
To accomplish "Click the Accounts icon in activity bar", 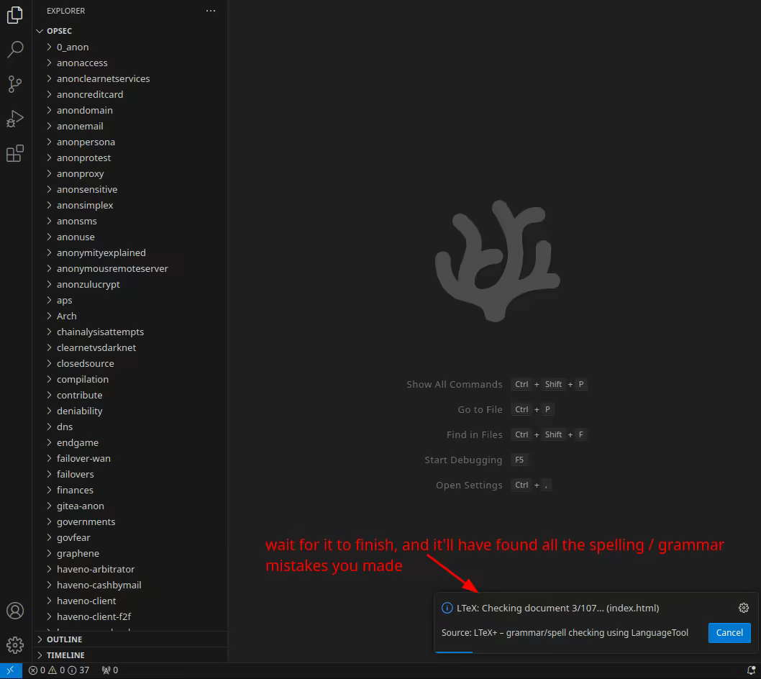I will click(14, 611).
